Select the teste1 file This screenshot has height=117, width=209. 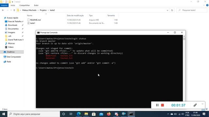pos(33,23)
